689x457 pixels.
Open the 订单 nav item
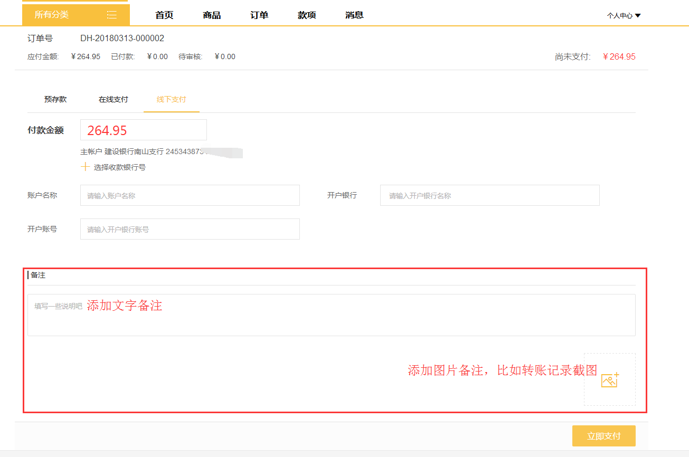point(259,15)
